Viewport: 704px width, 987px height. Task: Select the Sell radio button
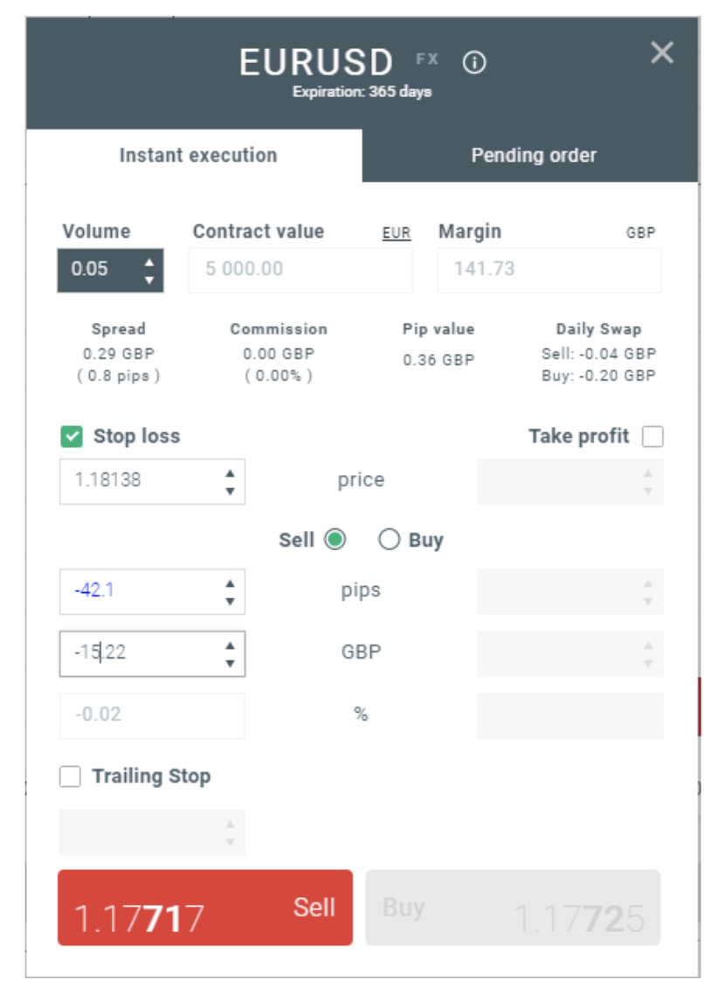point(335,540)
